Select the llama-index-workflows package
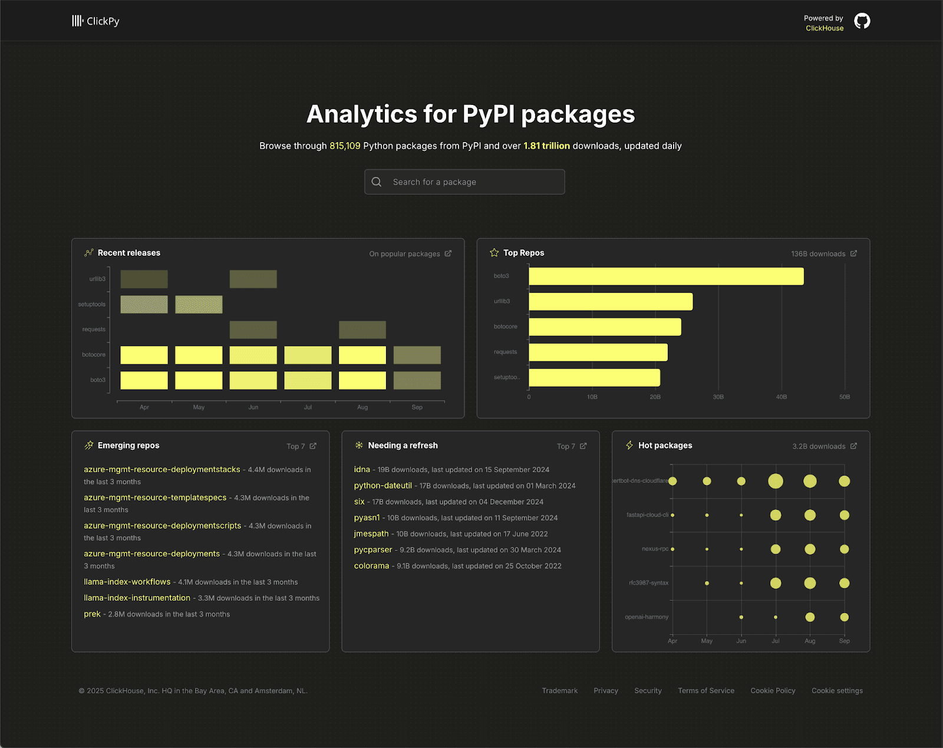 (x=127, y=582)
